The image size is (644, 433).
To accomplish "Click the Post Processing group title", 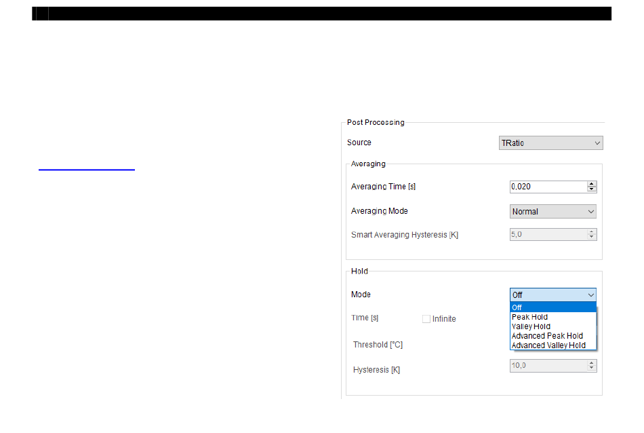I will click(376, 123).
